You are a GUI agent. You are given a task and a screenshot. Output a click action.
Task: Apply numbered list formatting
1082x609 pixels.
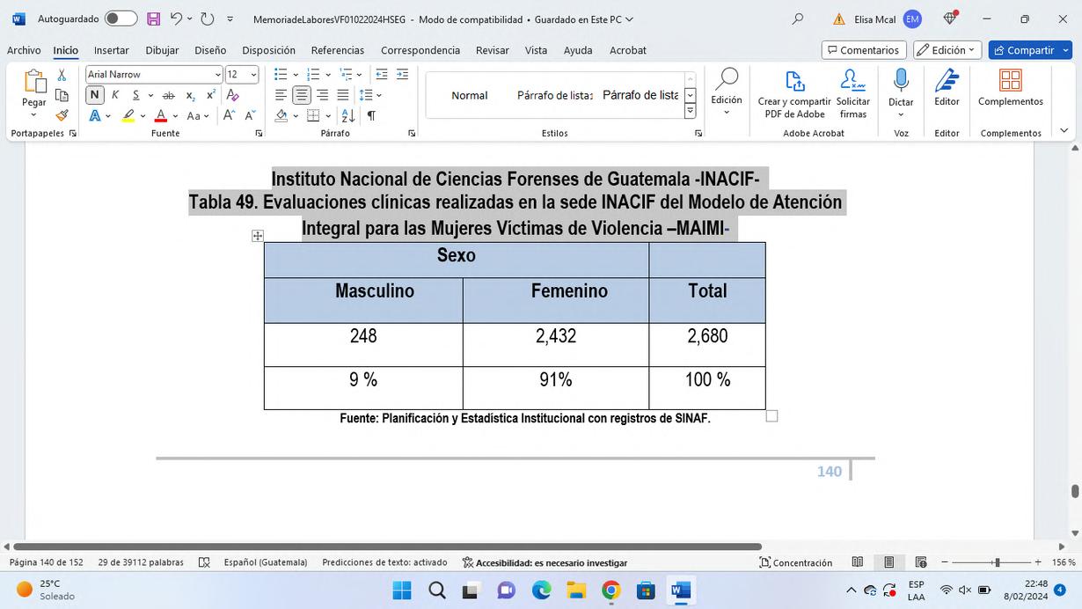[313, 75]
